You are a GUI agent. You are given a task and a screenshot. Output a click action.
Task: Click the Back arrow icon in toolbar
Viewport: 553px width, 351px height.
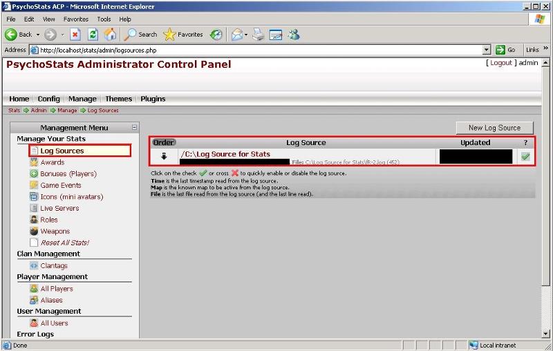[11, 35]
